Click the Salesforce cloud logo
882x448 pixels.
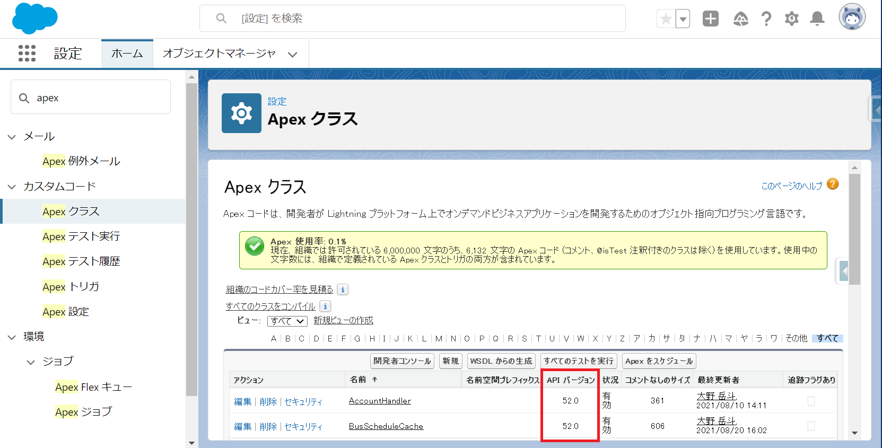pyautogui.click(x=34, y=19)
